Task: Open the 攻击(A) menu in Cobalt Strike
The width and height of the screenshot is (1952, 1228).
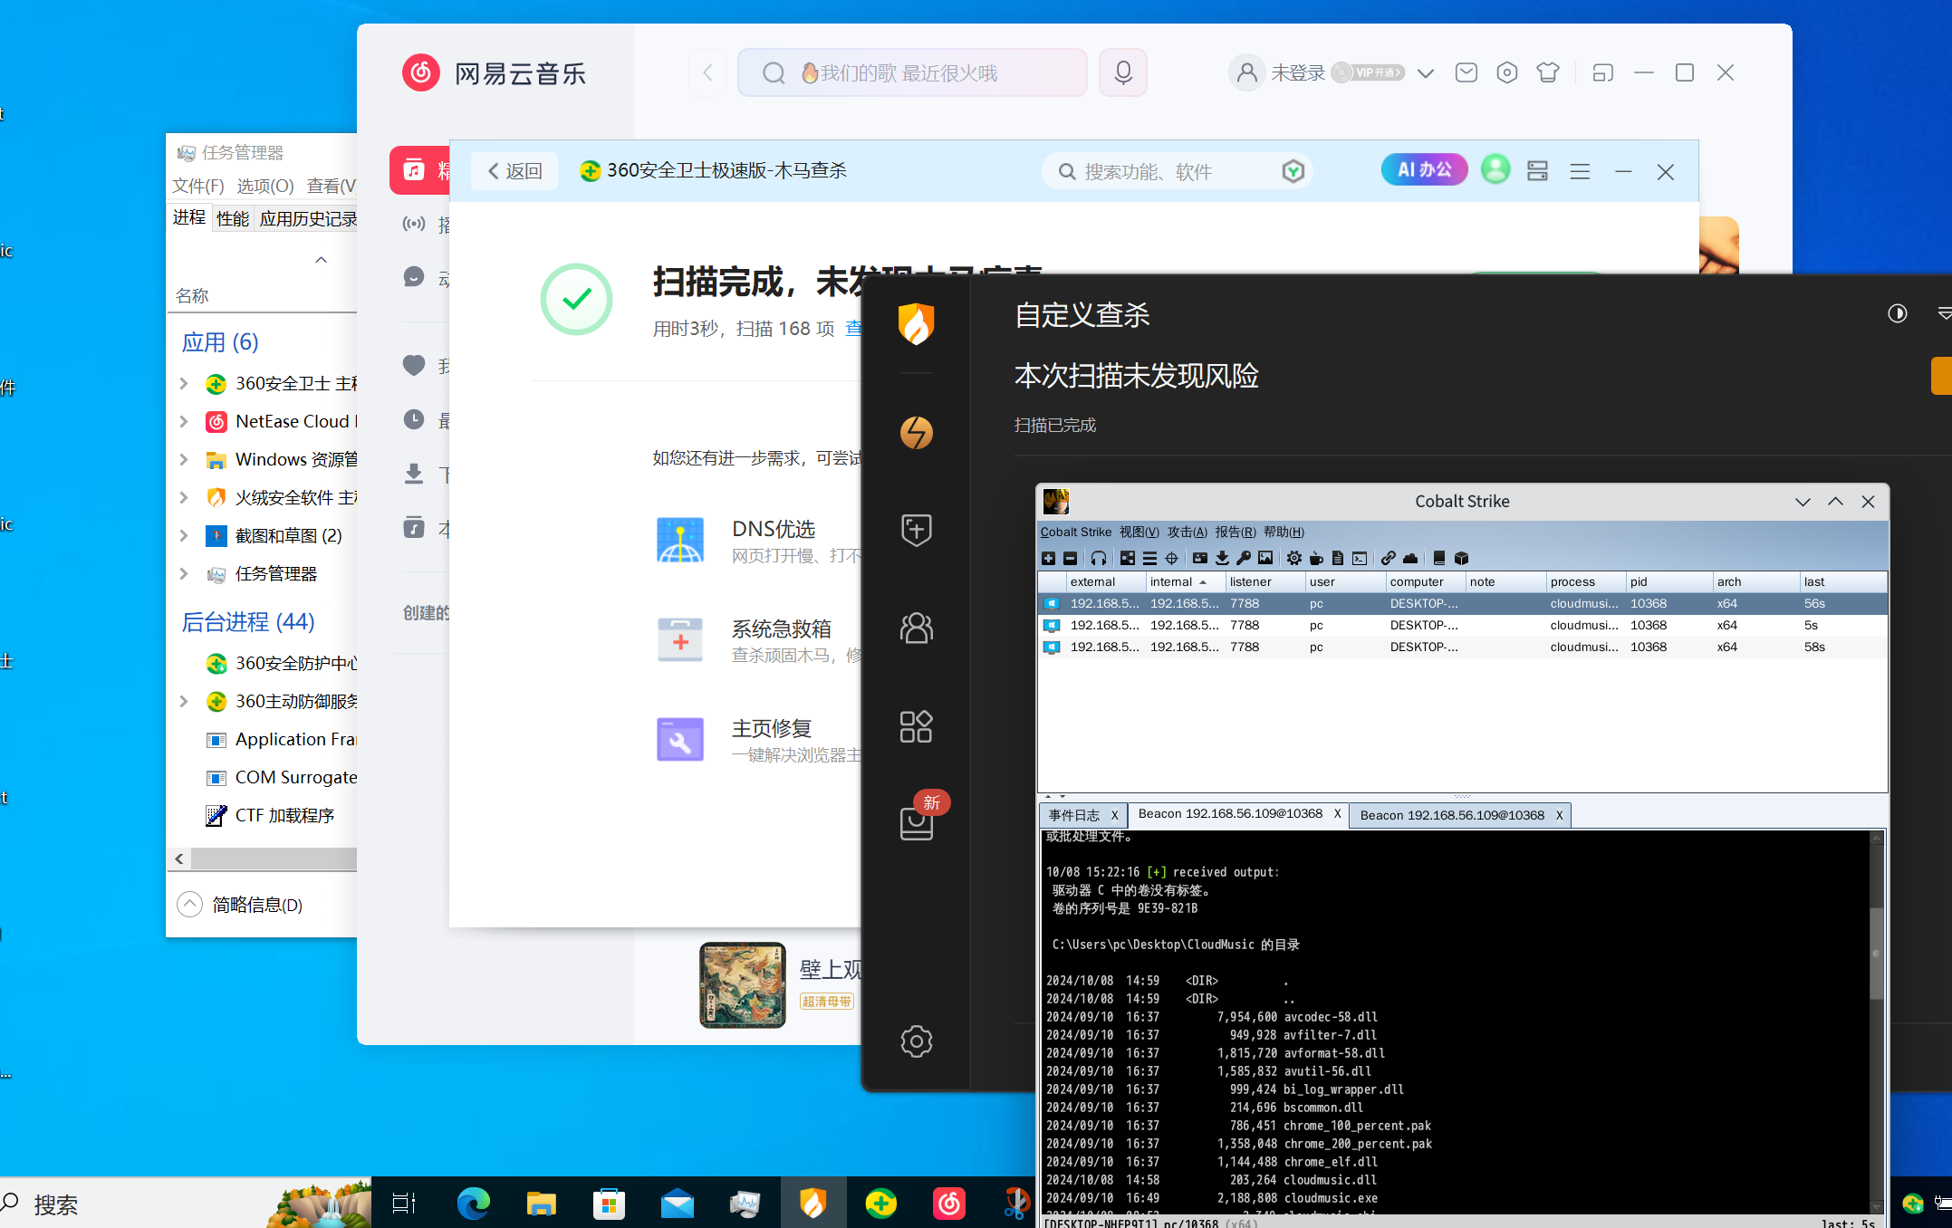Action: click(x=1187, y=532)
